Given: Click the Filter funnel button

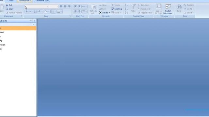Looking at the screenshot, I should [133, 8].
